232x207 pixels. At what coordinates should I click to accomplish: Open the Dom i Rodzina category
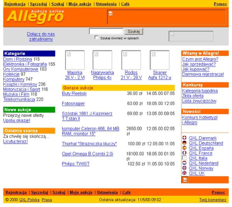coord(18,59)
